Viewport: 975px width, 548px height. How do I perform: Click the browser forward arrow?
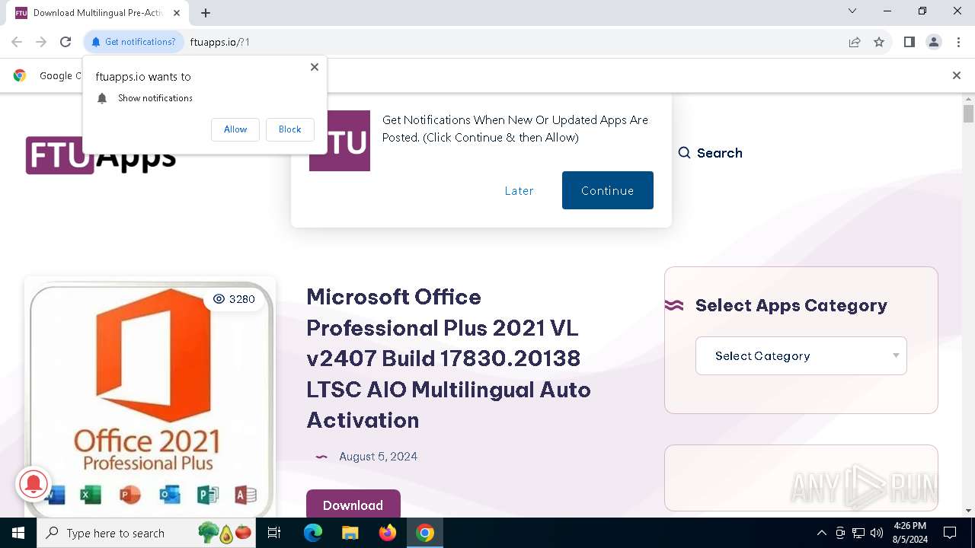point(41,42)
